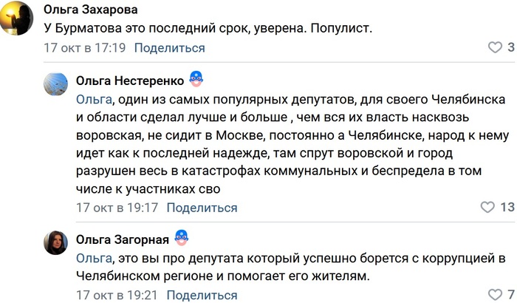Like Ольга Захарова's comment with the heart
The image size is (517, 303).
pos(495,48)
